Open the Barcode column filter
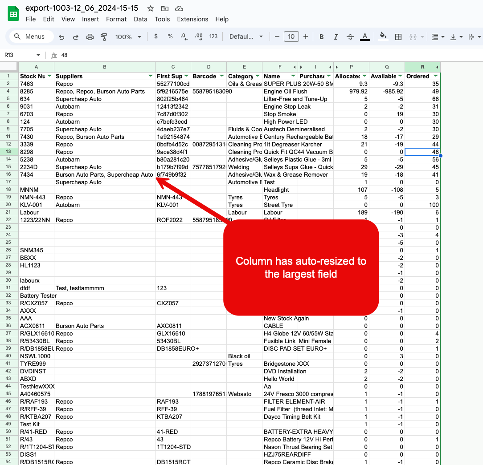Viewport: 483px width, 465px height. [x=222, y=76]
